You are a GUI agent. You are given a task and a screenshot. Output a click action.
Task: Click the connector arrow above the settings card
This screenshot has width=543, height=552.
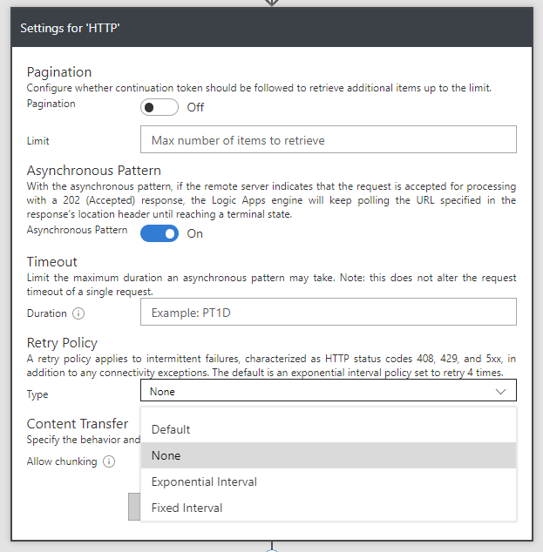[272, 3]
